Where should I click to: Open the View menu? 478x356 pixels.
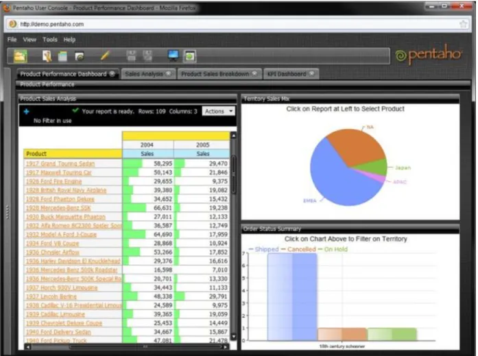point(29,39)
